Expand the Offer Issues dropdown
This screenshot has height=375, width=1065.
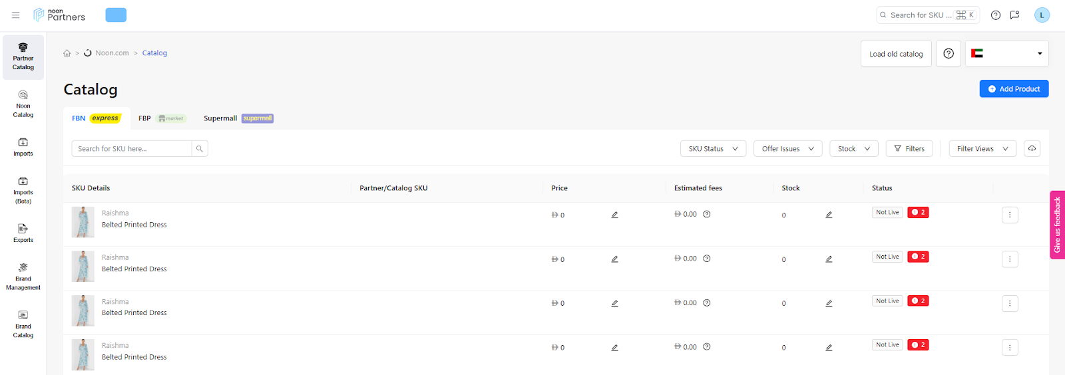pyautogui.click(x=788, y=149)
